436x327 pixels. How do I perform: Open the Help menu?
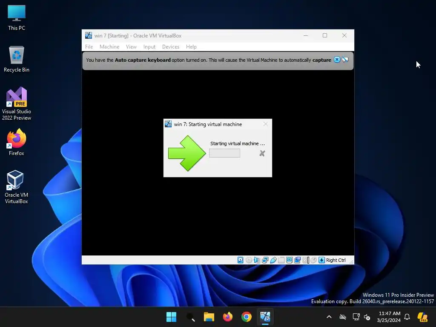click(x=191, y=47)
